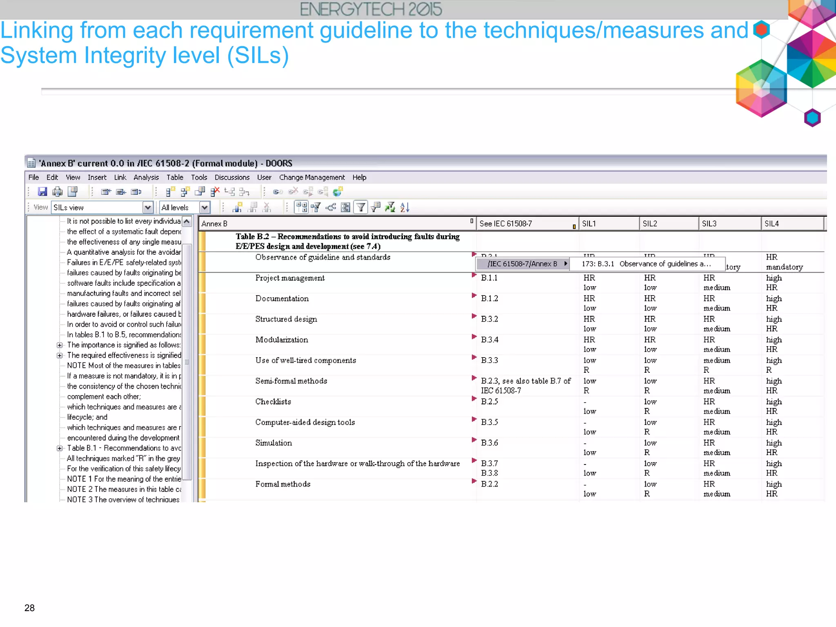Click the Demote object hierarchy icon

pos(244,191)
